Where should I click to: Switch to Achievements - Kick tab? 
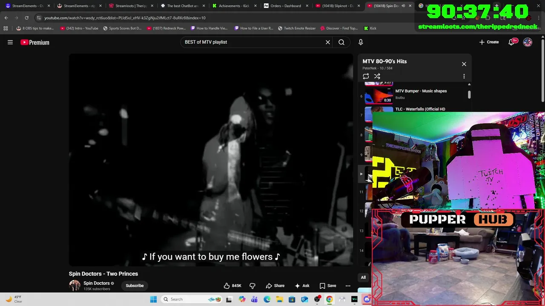234,6
